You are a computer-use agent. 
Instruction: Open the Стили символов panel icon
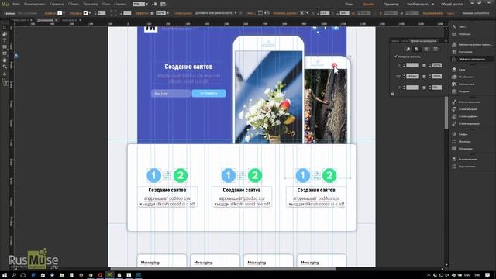(454, 102)
